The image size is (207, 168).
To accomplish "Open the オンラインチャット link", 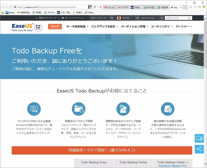I will click(73, 18).
